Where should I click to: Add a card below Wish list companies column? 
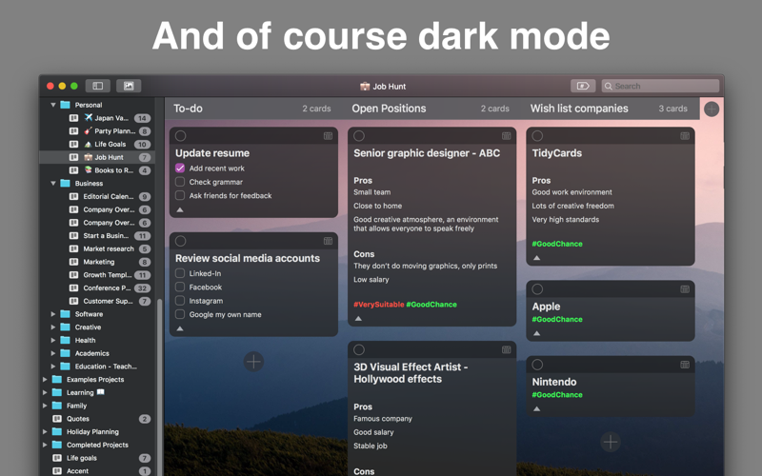pos(611,442)
